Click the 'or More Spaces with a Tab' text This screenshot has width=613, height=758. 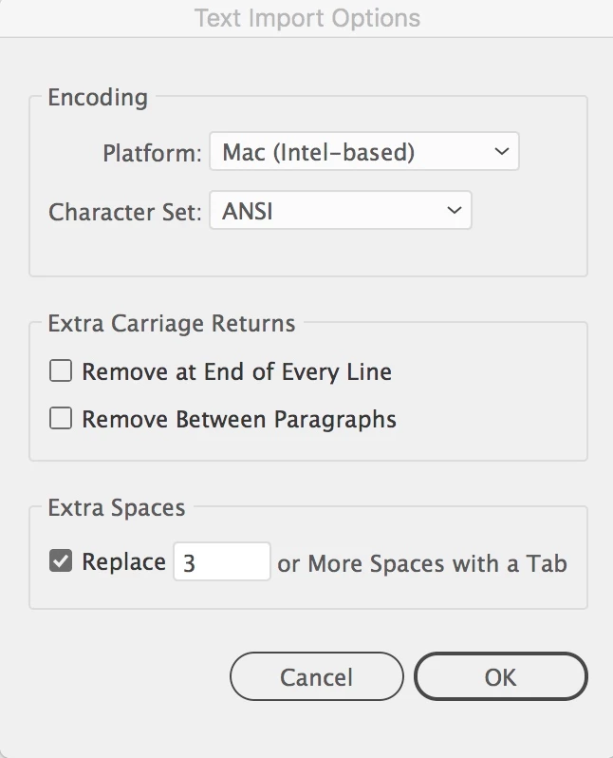422,563
